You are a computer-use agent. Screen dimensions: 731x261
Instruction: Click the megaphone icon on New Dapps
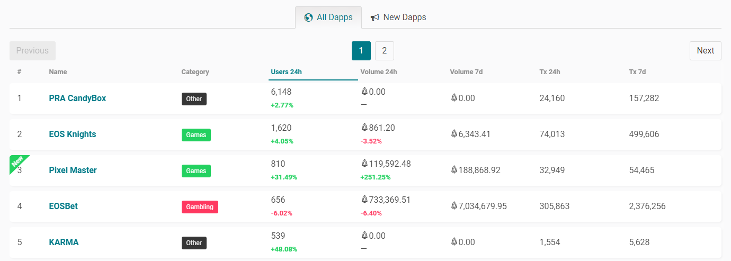375,17
